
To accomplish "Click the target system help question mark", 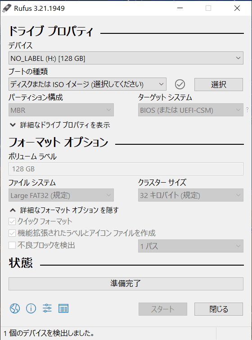I will point(247,110).
